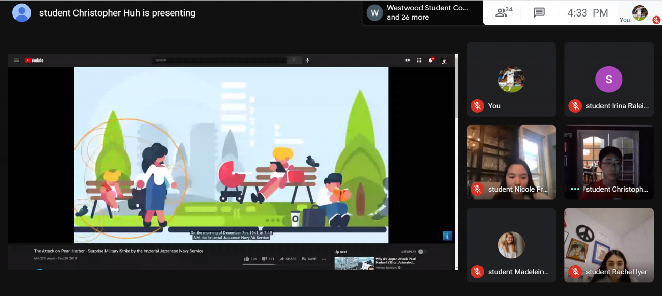Click muted mic icon on Madeleine's tile

[x=477, y=272]
